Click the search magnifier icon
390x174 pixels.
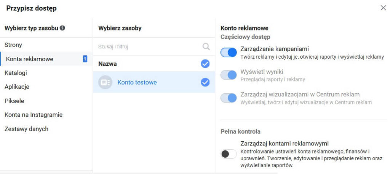point(206,46)
